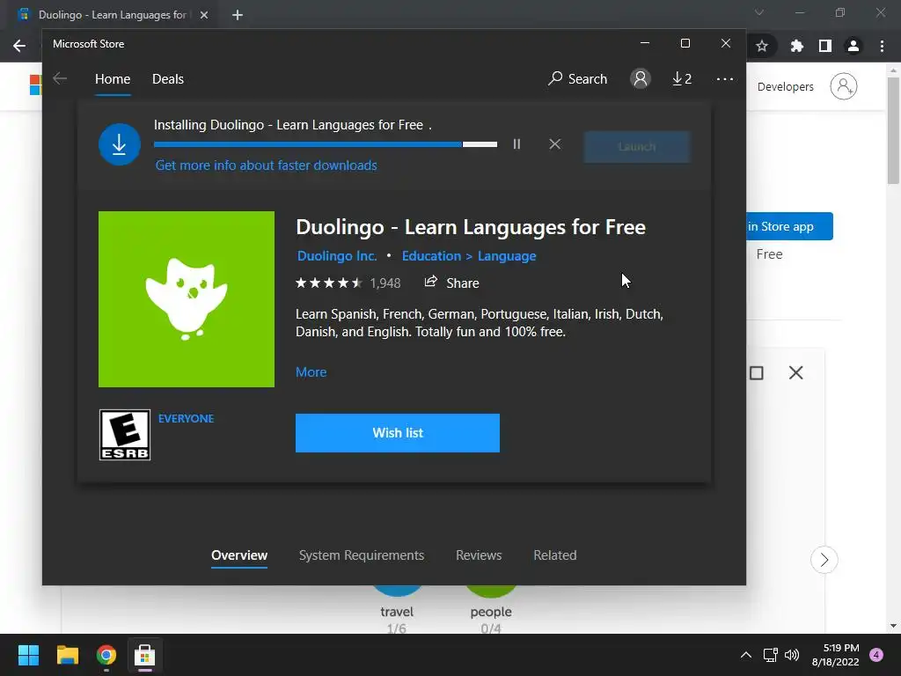Pause the Duolingo installation
The width and height of the screenshot is (901, 676).
point(516,144)
